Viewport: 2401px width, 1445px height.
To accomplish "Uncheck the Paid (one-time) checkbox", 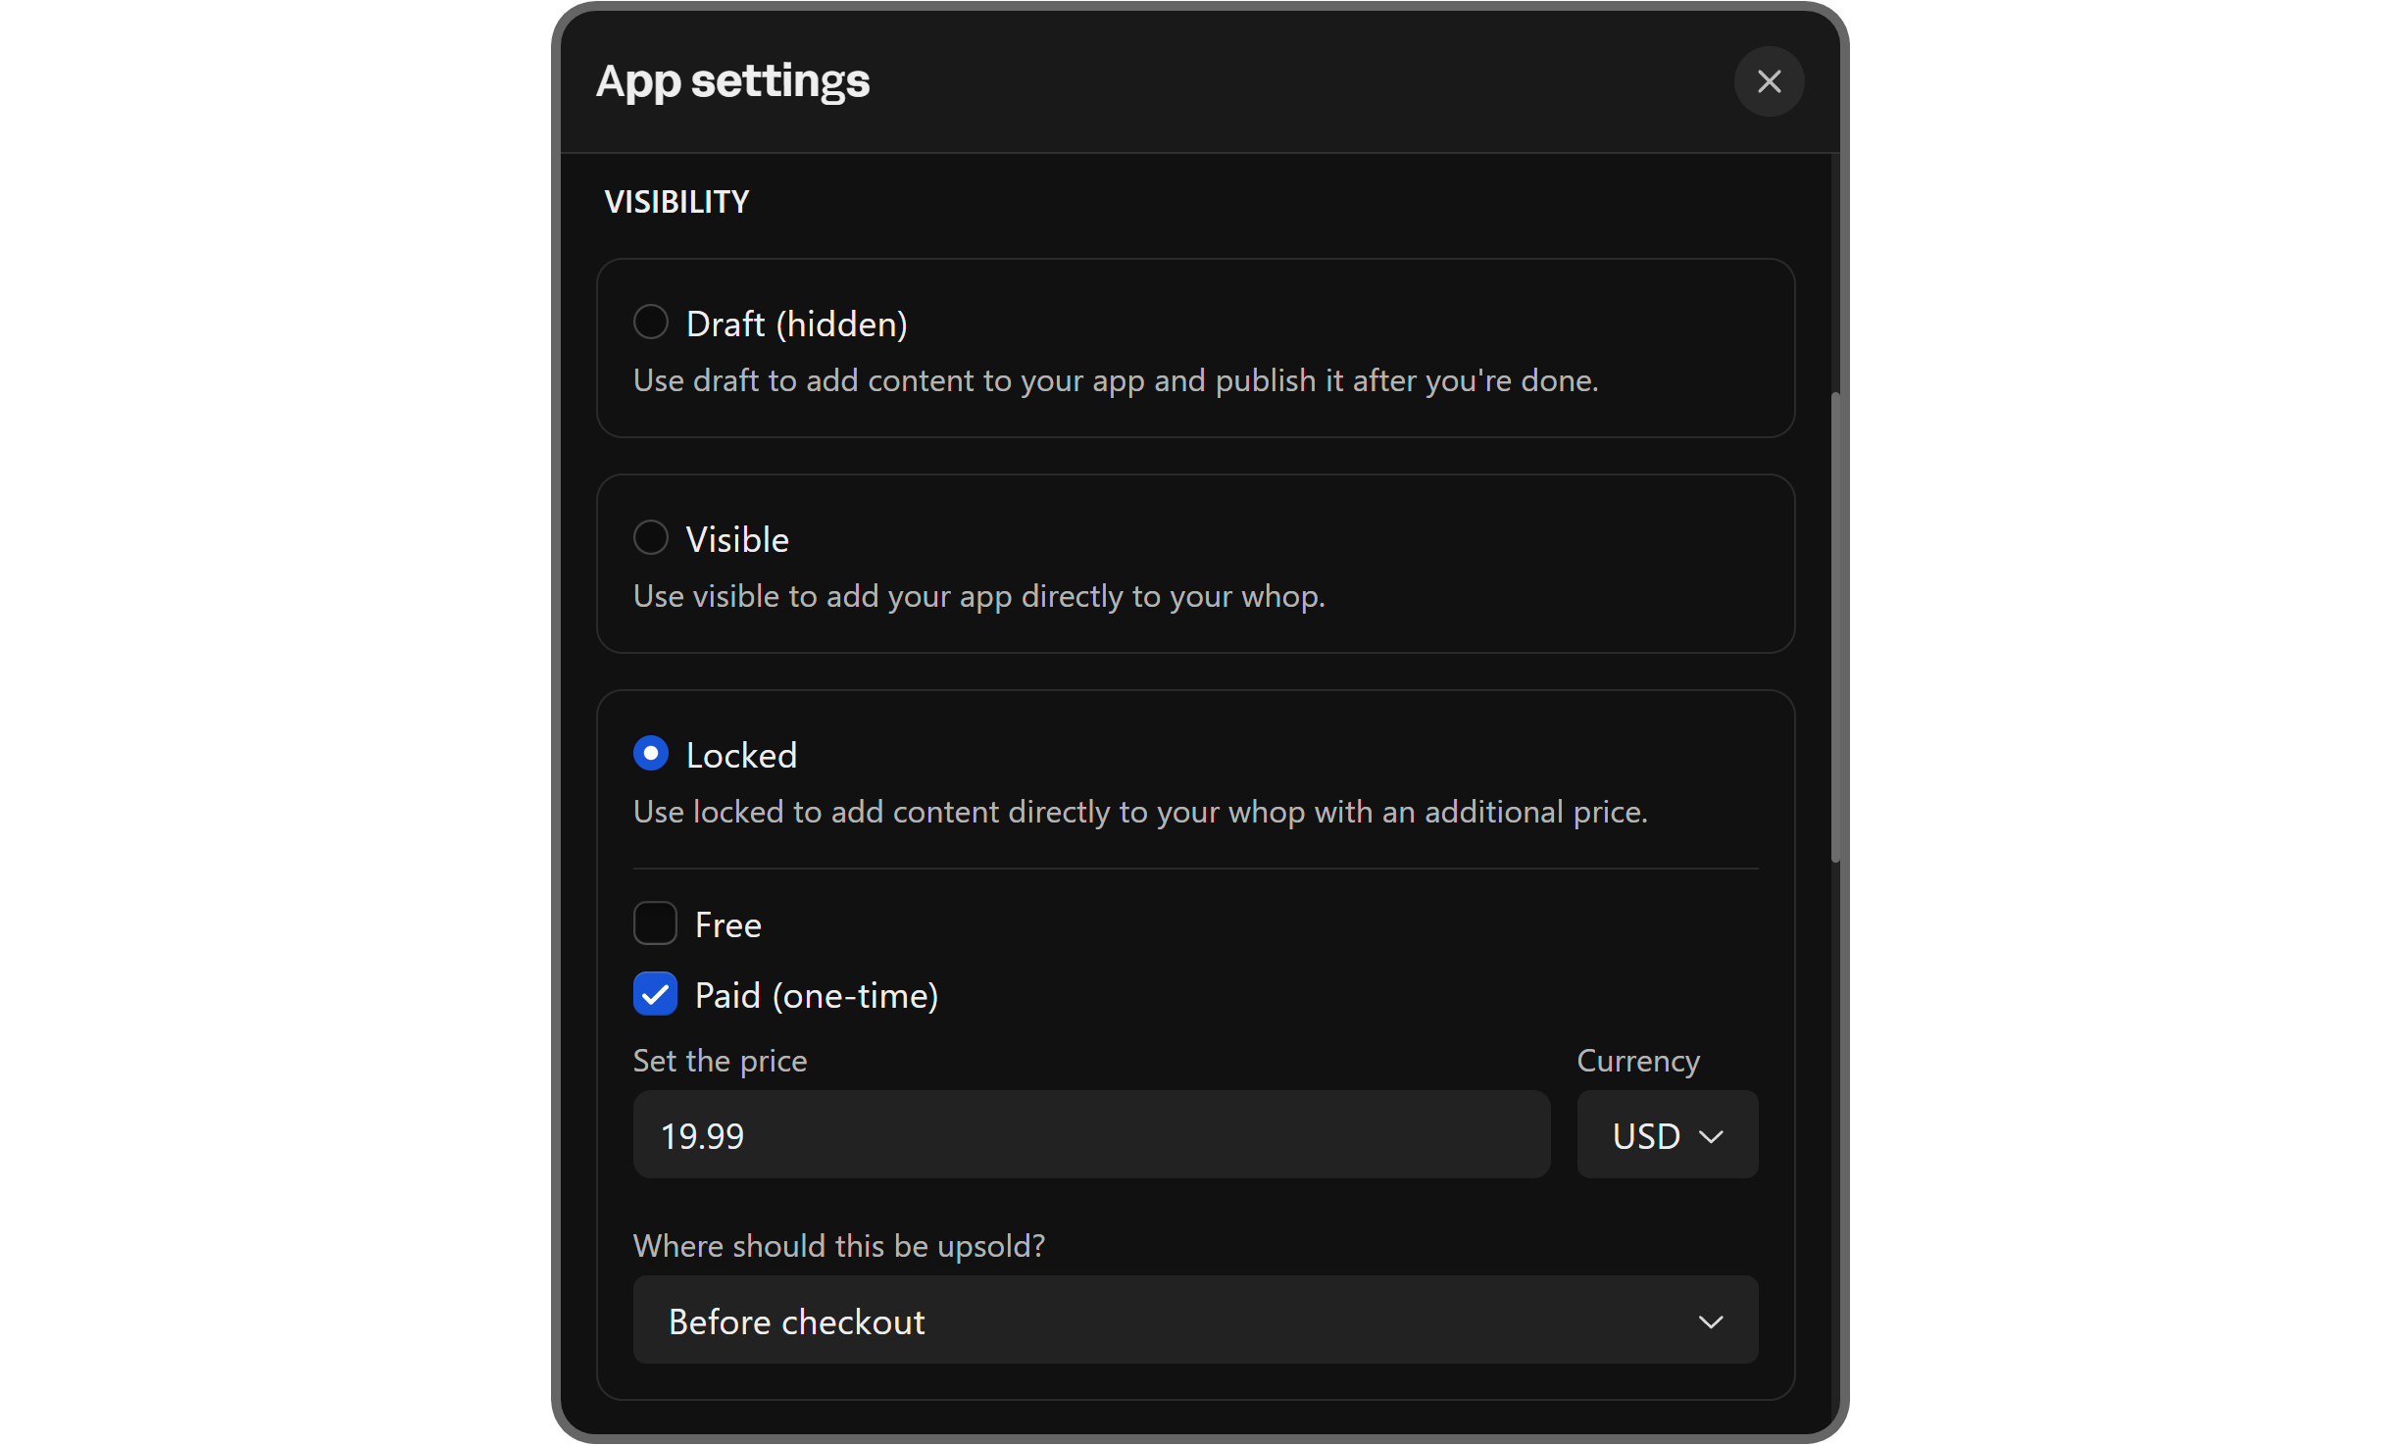I will coord(655,994).
